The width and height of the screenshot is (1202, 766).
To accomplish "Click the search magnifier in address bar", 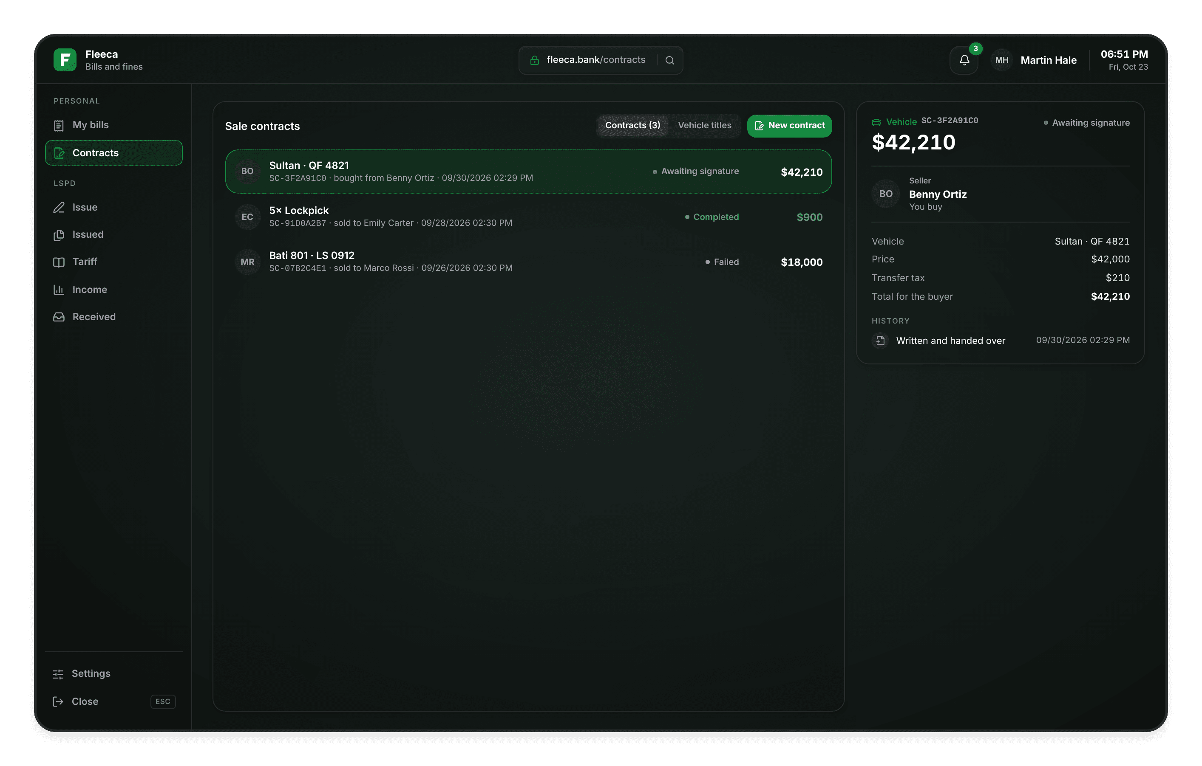I will point(670,60).
